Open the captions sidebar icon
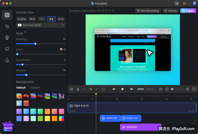Image resolution: width=198 pixels, height=134 pixels. click(7, 49)
